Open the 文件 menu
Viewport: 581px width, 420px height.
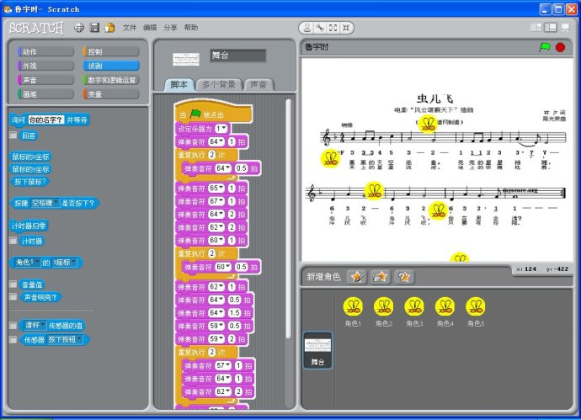130,28
